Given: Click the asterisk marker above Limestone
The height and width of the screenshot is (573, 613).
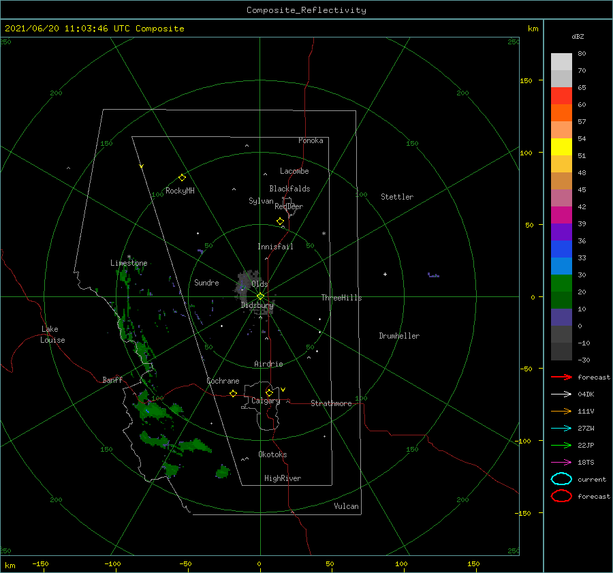Looking at the screenshot, I should (129, 257).
